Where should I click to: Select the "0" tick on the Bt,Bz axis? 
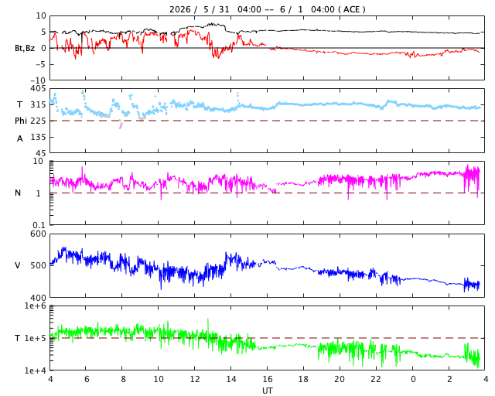pos(43,48)
